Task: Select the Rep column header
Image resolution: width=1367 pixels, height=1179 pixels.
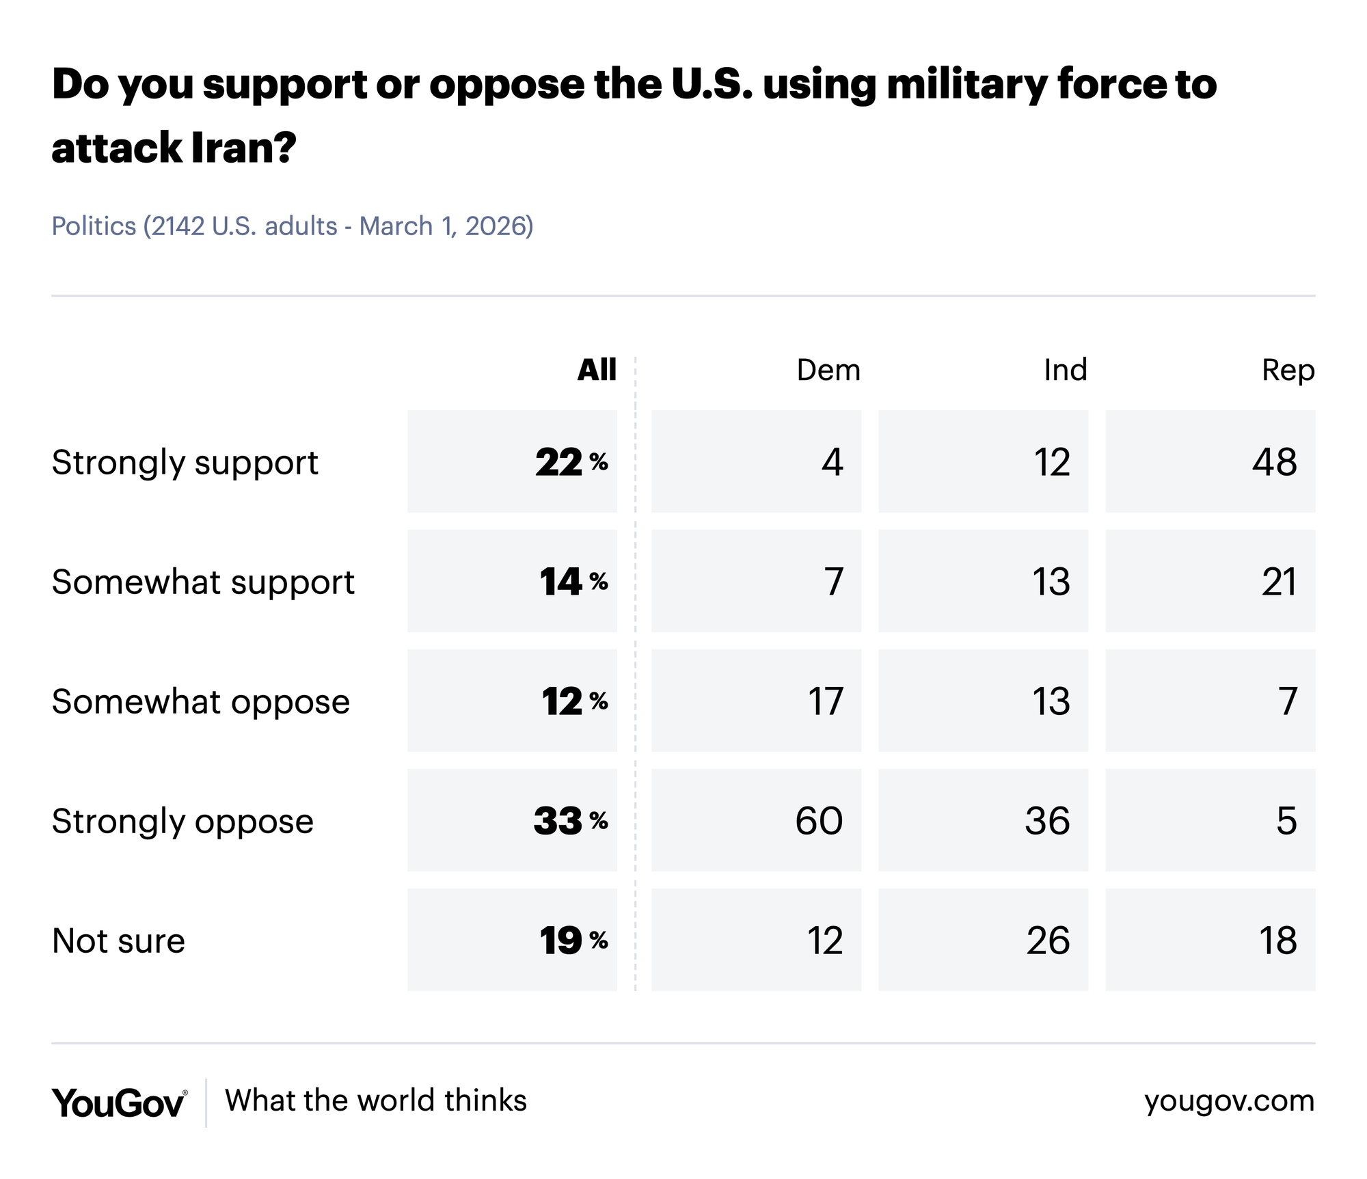Action: (x=1288, y=370)
